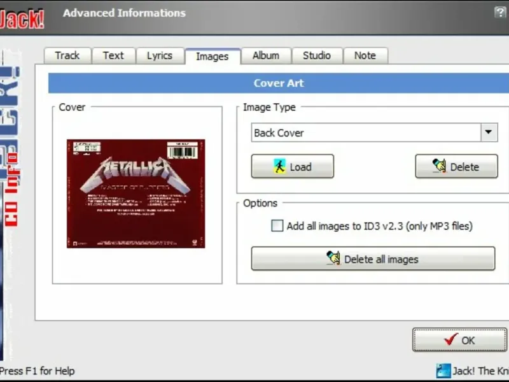Click the Load button
This screenshot has height=382, width=509.
[x=293, y=166]
